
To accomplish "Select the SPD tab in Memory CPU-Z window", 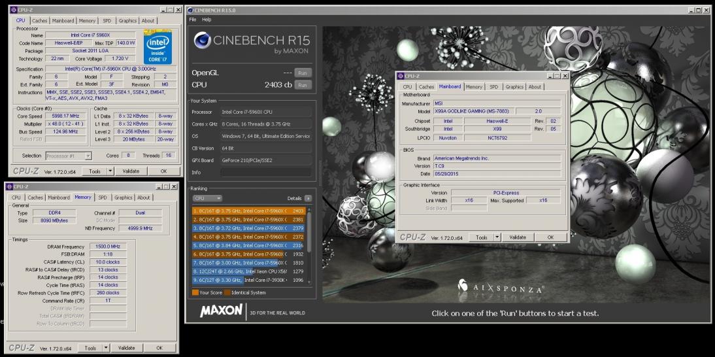I will [103, 197].
